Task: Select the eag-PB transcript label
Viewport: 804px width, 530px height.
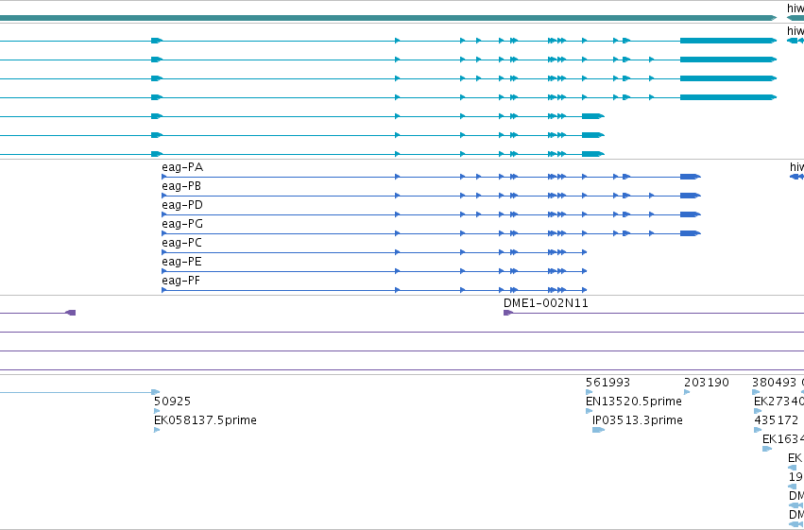Action: pyautogui.click(x=181, y=186)
